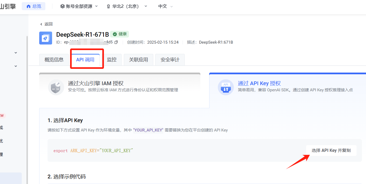Screen dimensions: 366x184
Task: Click the DeepSeek-R1-671B title
Action: tap(82, 34)
